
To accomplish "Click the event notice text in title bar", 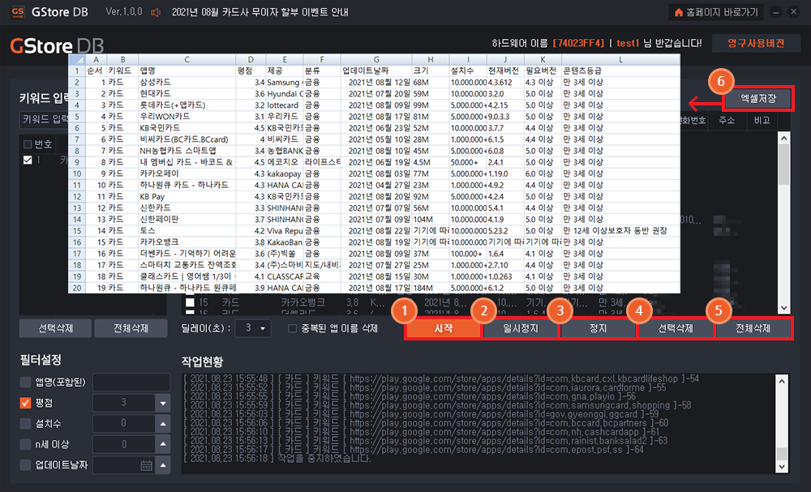I will 260,12.
